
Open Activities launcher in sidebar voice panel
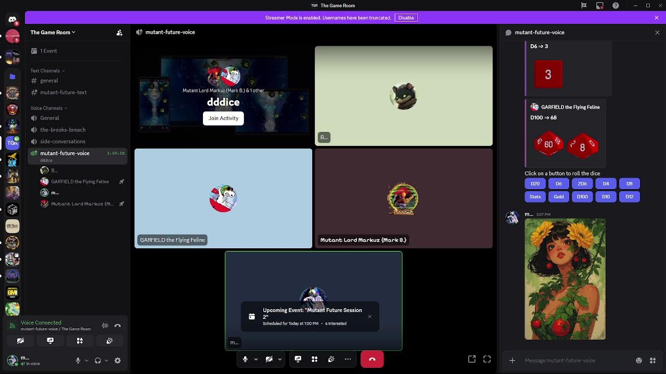(x=80, y=341)
